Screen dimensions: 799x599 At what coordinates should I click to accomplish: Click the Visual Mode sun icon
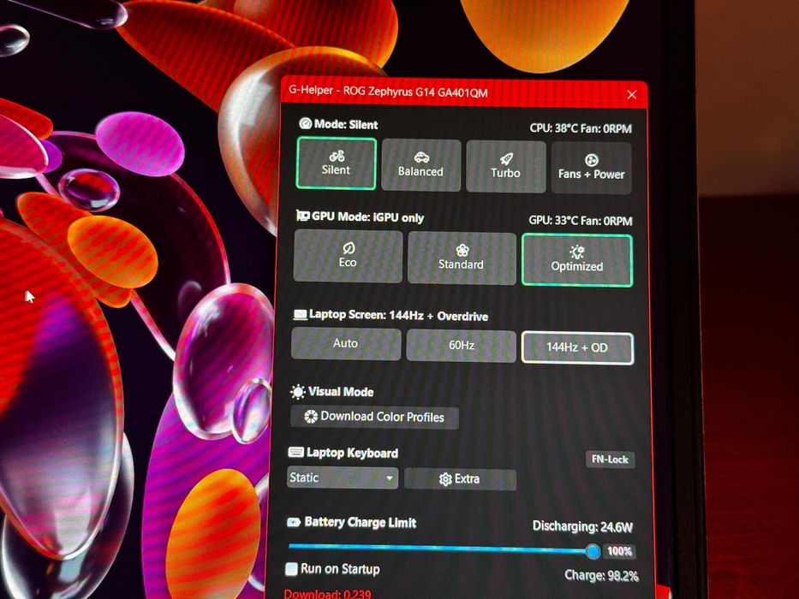297,392
